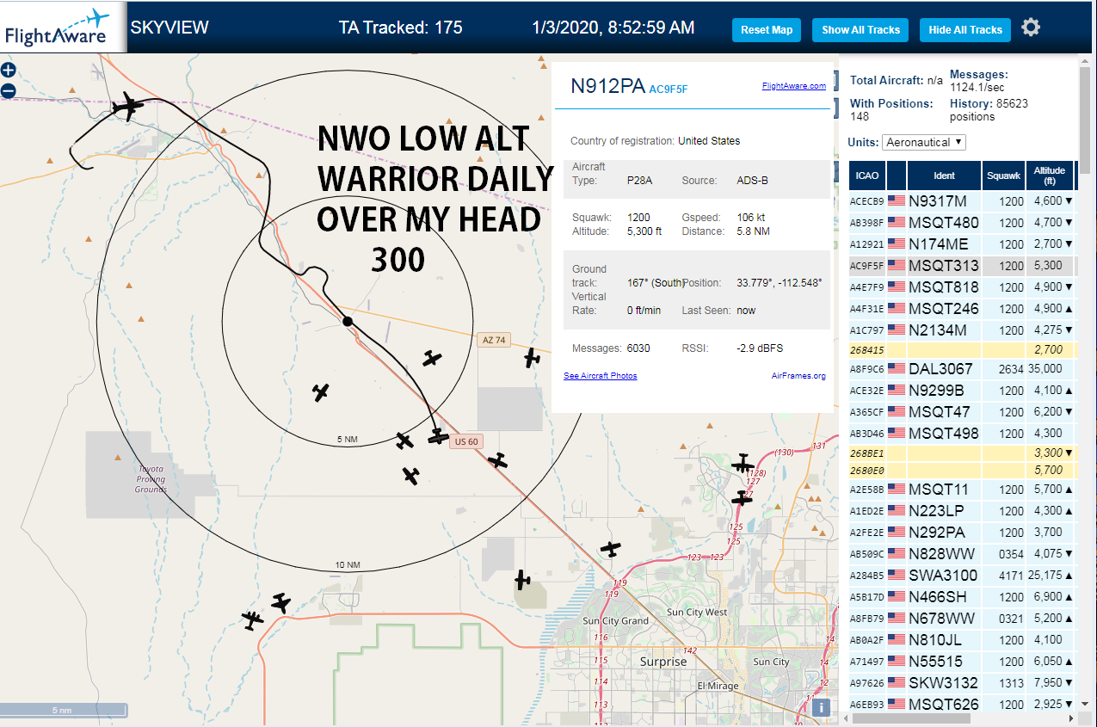Image resolution: width=1097 pixels, height=727 pixels.
Task: Sort the list by Altitude (ft) header
Action: [1050, 176]
